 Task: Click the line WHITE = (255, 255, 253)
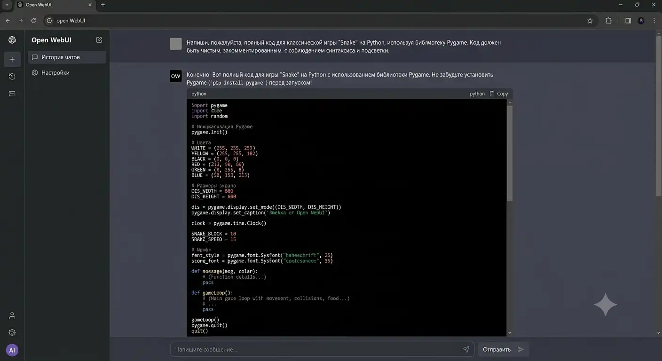point(223,148)
